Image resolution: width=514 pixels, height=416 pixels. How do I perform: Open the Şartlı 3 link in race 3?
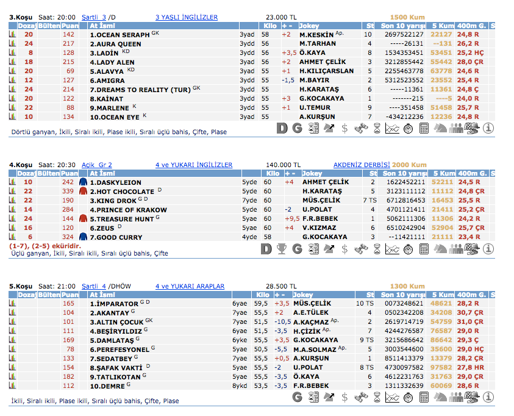click(x=94, y=18)
